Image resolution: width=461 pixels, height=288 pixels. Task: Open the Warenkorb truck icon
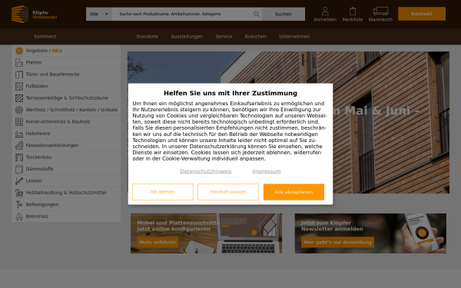(380, 12)
